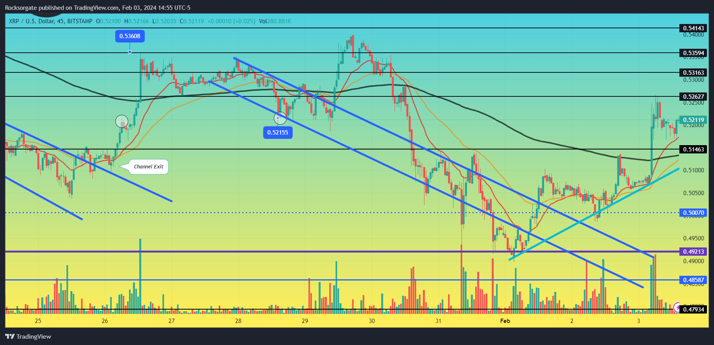The width and height of the screenshot is (714, 345).
Task: Select the 0.52627 price axis label
Action: pos(693,97)
